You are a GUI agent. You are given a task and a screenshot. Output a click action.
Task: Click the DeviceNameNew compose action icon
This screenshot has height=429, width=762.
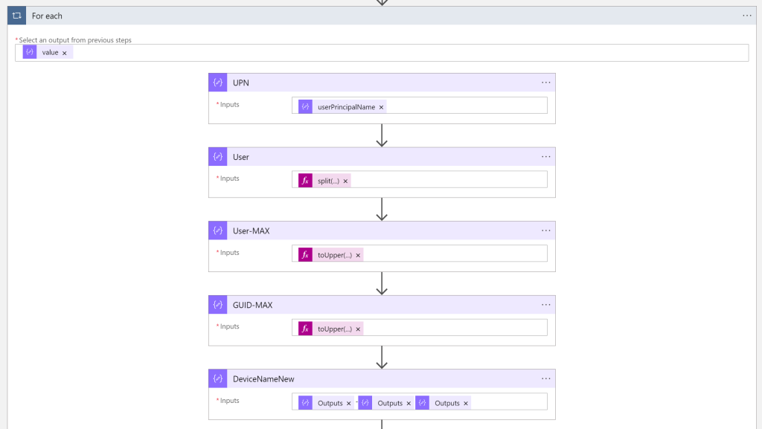click(218, 378)
